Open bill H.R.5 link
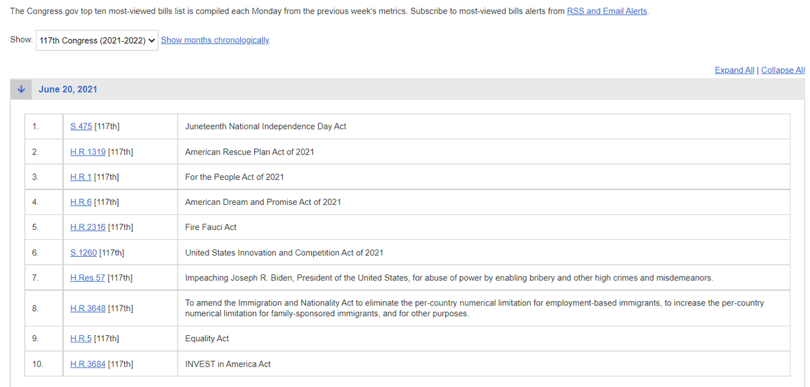This screenshot has width=810, height=387. [x=81, y=339]
